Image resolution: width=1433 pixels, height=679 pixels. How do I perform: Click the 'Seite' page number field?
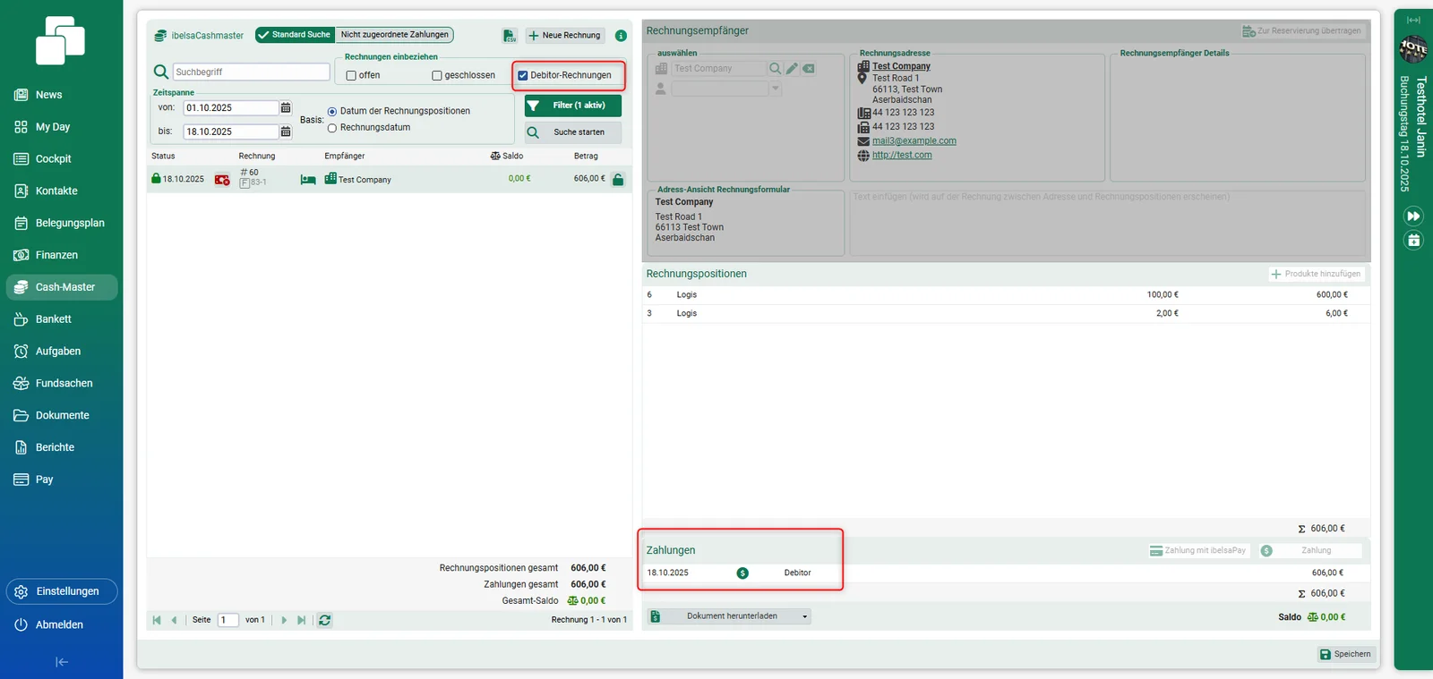[228, 620]
